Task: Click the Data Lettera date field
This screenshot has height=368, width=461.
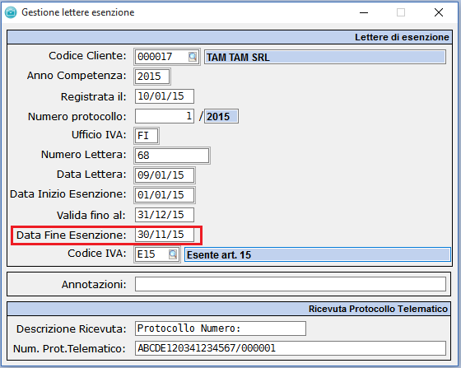Action: pos(165,175)
